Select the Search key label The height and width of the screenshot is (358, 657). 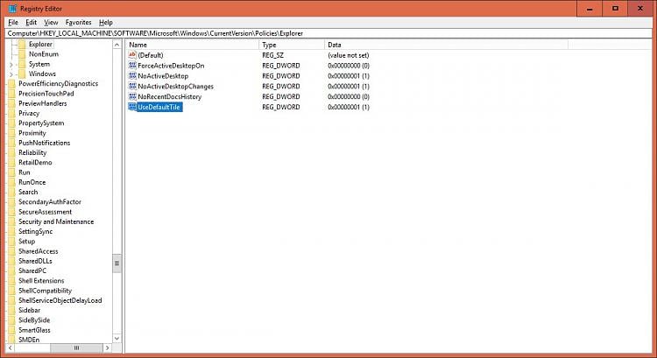pos(28,193)
